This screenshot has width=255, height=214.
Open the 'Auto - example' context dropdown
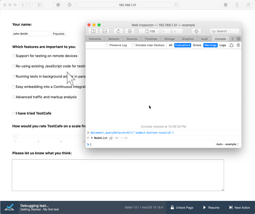tap(228, 144)
